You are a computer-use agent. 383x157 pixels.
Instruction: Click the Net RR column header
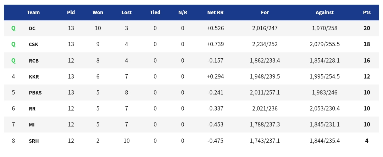[215, 12]
